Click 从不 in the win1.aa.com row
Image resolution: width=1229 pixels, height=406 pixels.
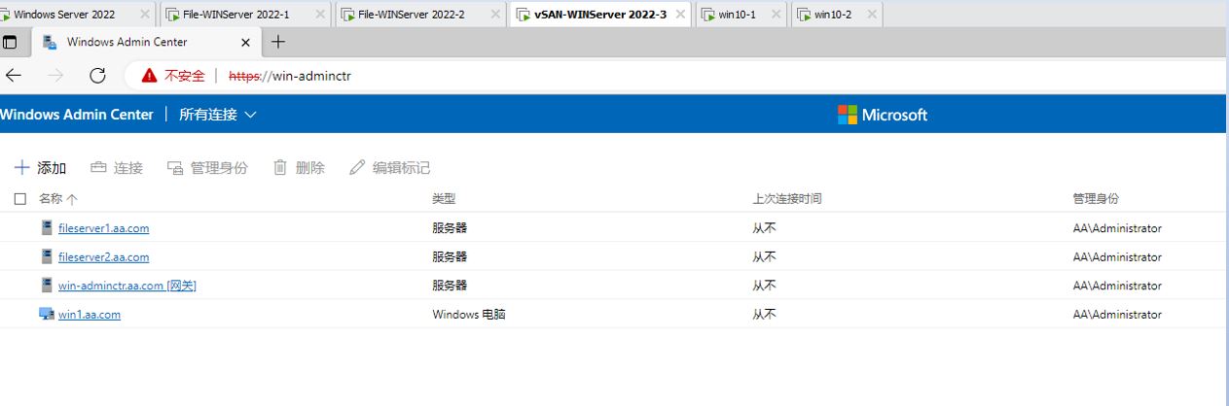click(x=764, y=315)
